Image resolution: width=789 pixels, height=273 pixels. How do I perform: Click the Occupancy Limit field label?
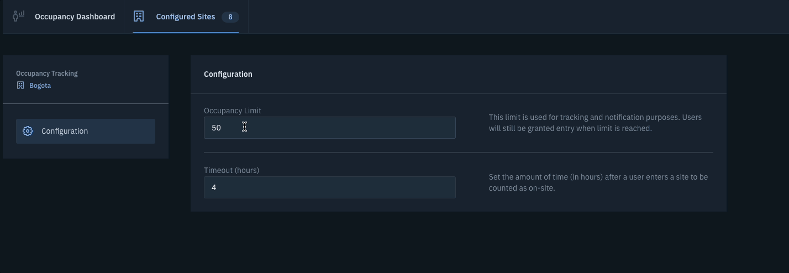tap(233, 111)
